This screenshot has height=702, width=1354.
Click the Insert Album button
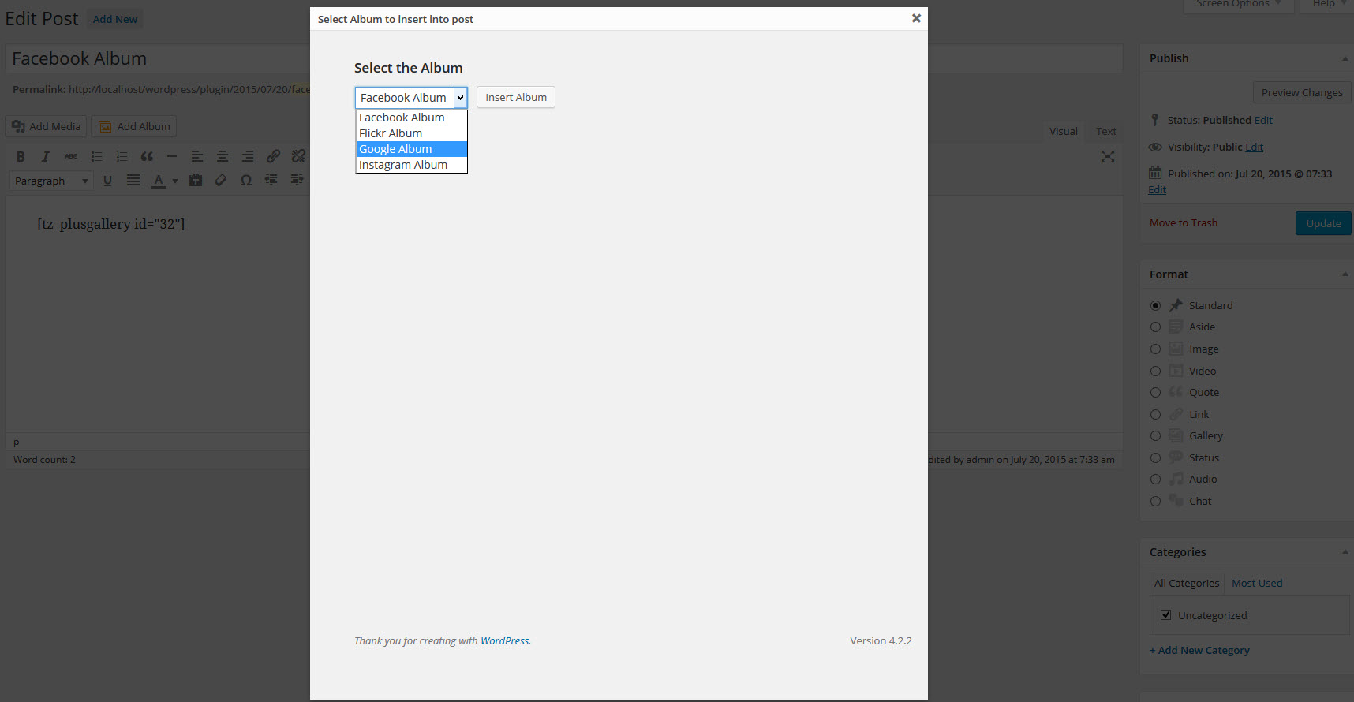point(516,97)
